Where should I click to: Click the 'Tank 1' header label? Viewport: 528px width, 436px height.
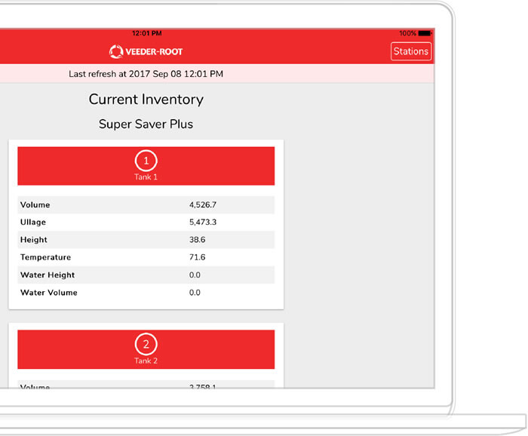pyautogui.click(x=146, y=177)
